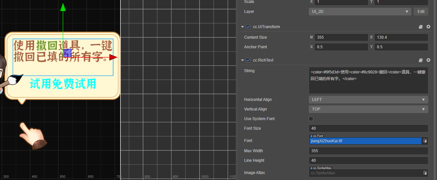Click the Font asset picker icon

[x=425, y=141]
